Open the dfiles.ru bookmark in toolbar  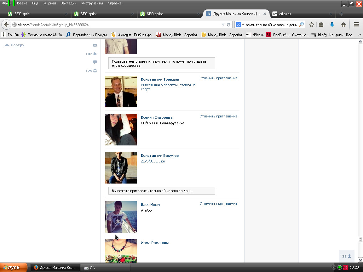(x=255, y=35)
